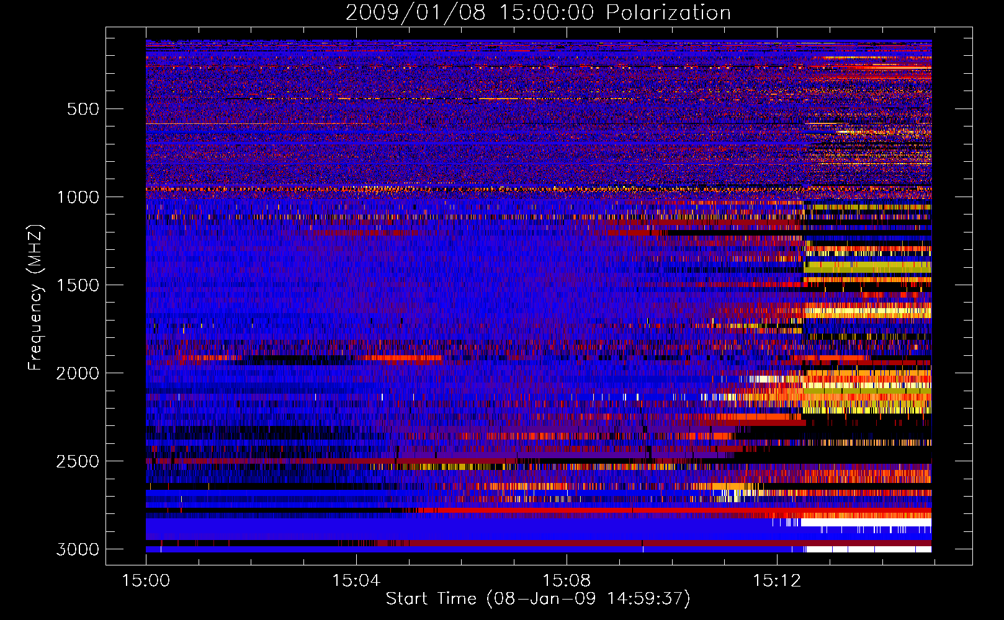Click the 15:08 time tick label
The height and width of the screenshot is (620, 1004).
(x=567, y=580)
